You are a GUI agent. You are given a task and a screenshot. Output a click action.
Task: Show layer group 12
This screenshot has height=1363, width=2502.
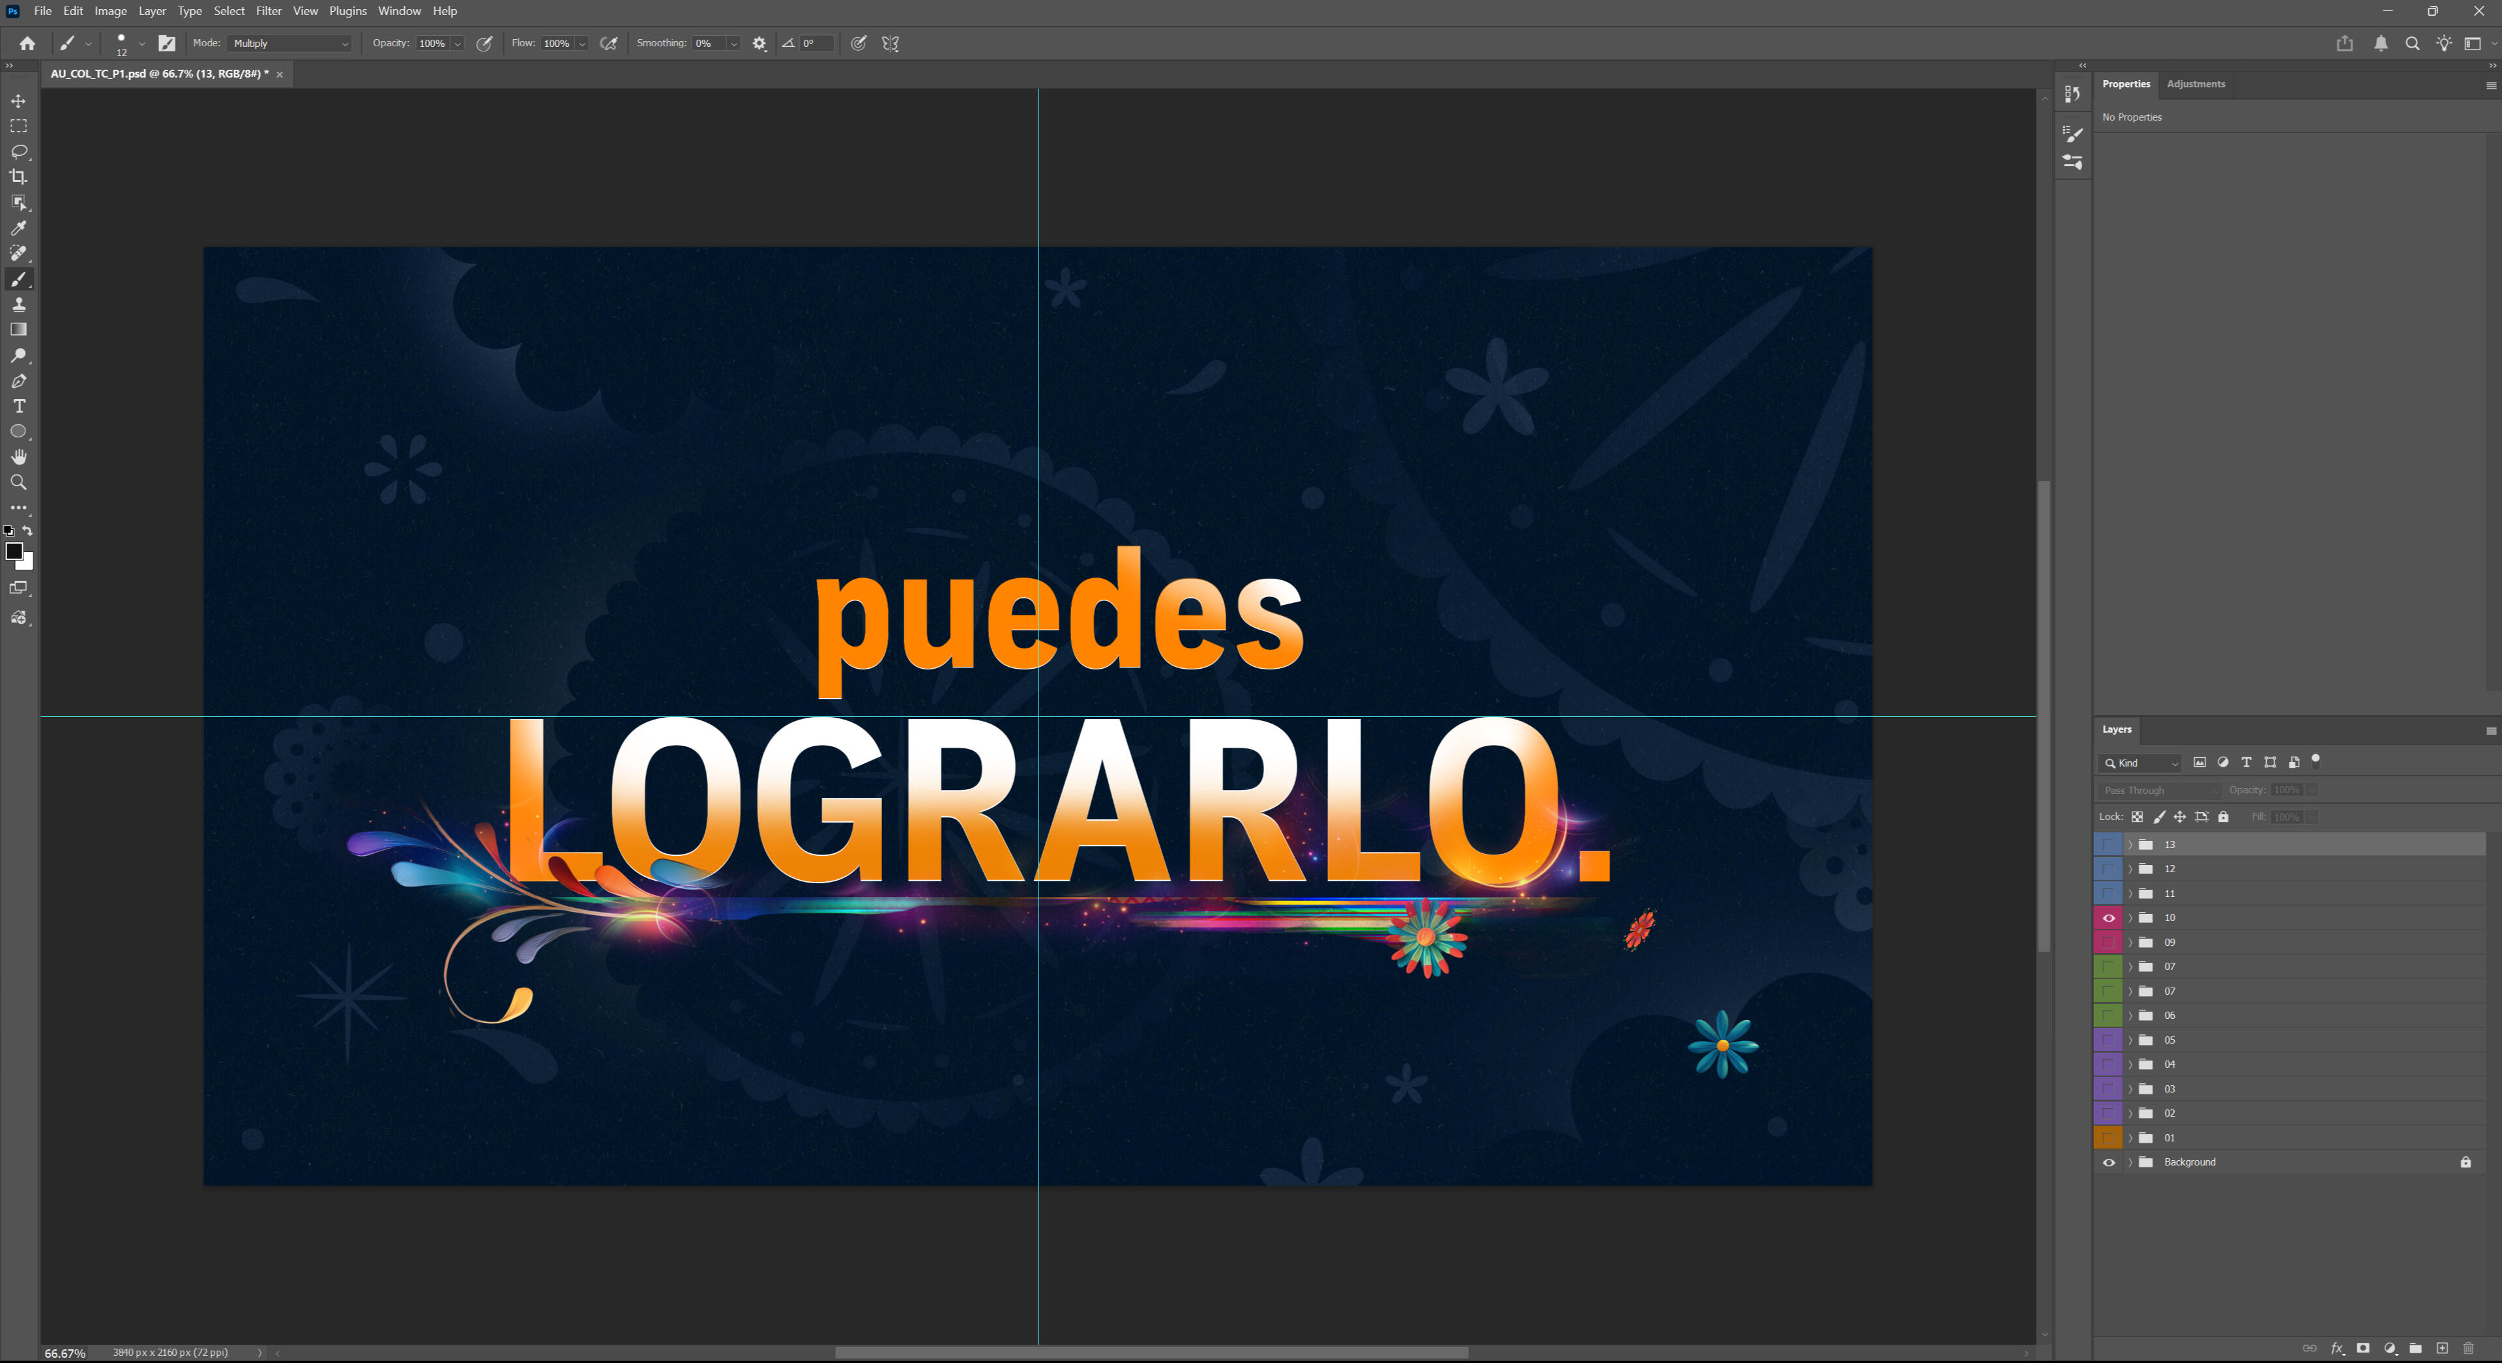[x=2109, y=868]
